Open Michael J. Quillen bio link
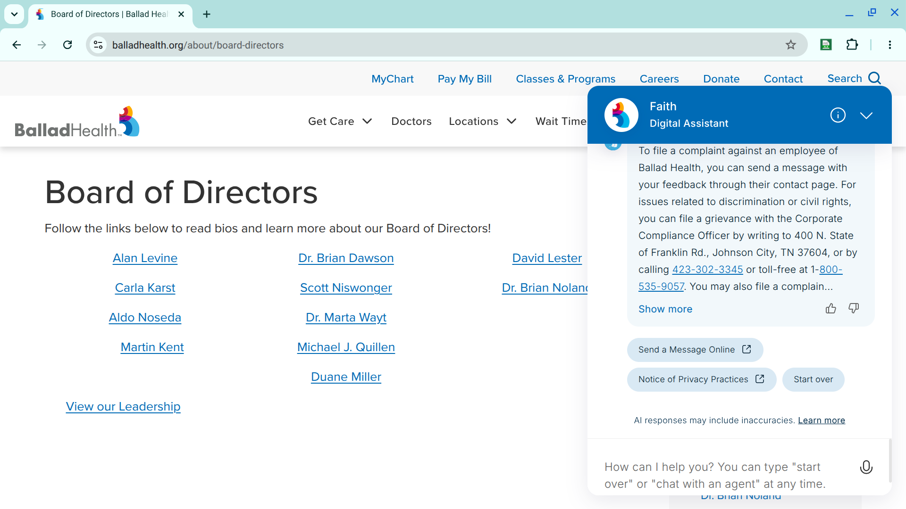 pos(346,347)
